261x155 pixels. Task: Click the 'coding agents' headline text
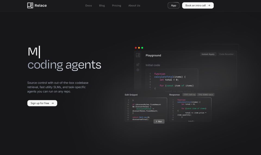[x=64, y=65]
